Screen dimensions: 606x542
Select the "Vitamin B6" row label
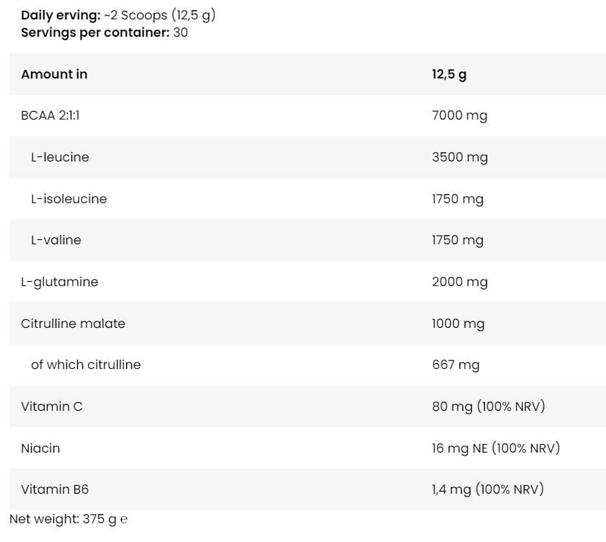pos(54,489)
